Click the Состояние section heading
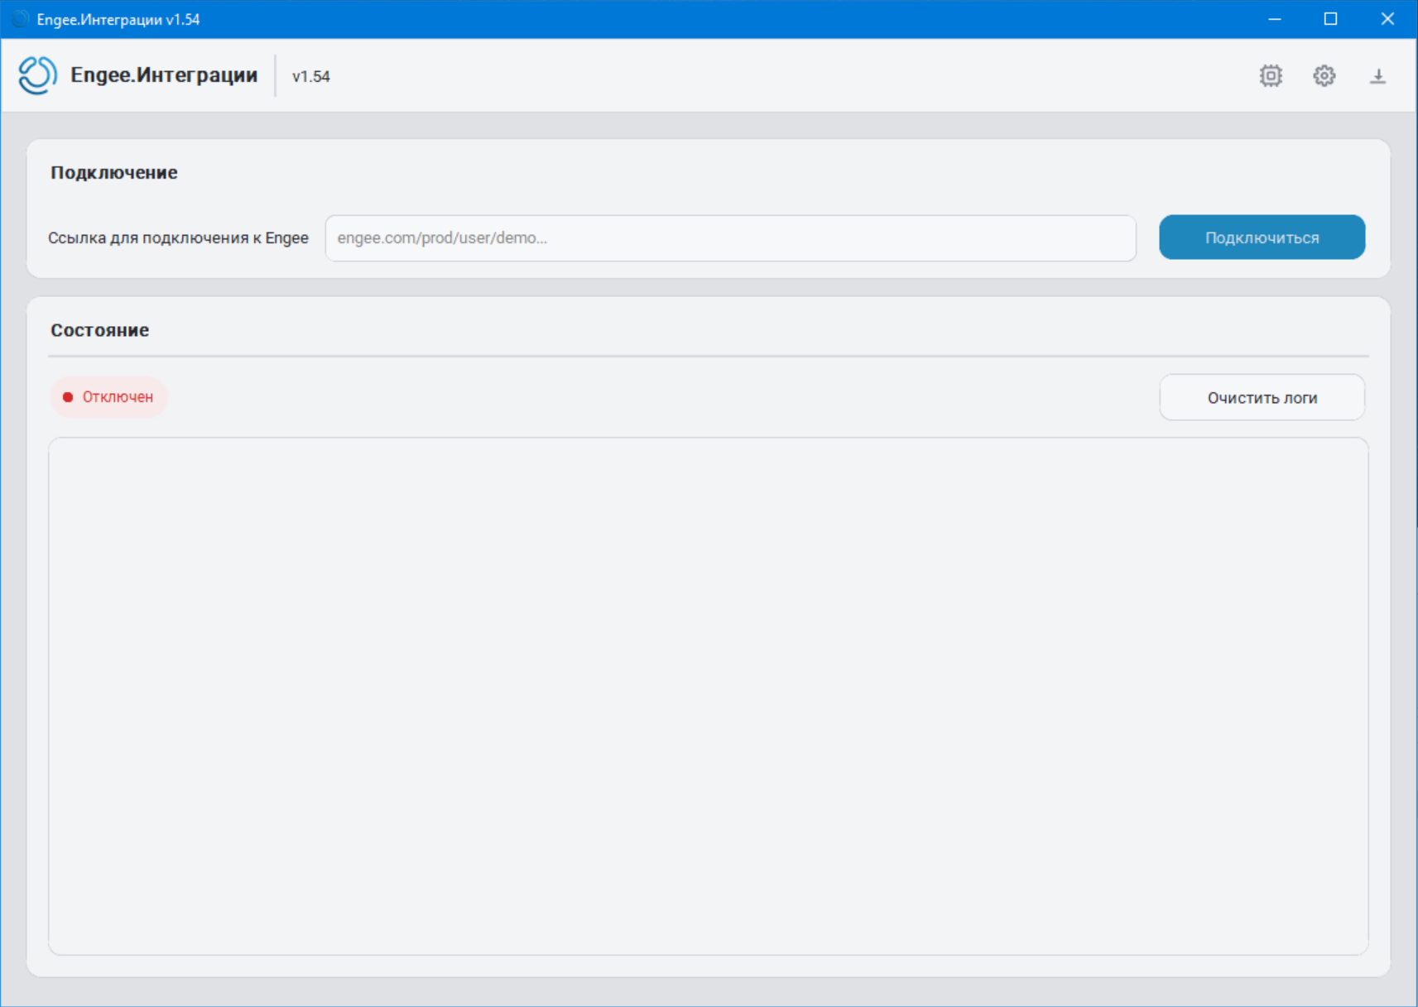The height and width of the screenshot is (1007, 1418). coord(100,330)
